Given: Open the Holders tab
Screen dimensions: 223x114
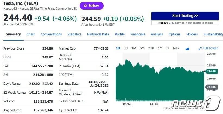Looking at the screenshot, I should tap(192, 34).
